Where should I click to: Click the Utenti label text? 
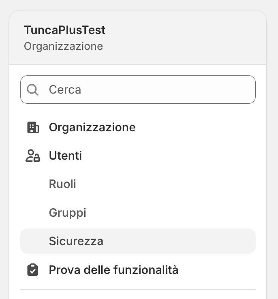tap(65, 156)
